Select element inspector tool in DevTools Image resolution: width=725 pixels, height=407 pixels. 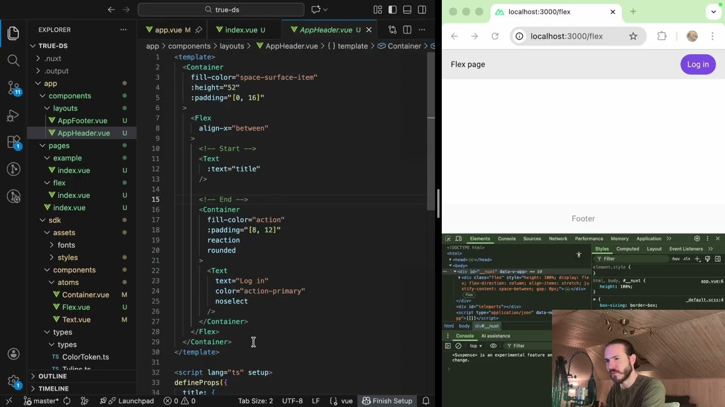[x=448, y=239]
